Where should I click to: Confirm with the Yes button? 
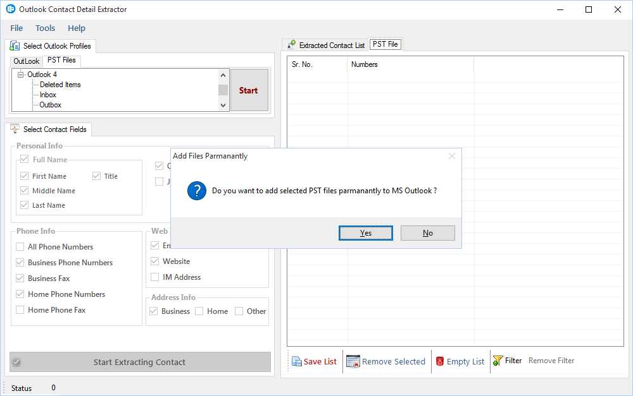click(365, 233)
